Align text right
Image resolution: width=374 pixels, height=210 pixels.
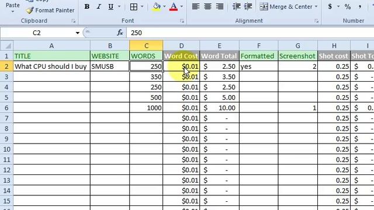click(x=220, y=6)
